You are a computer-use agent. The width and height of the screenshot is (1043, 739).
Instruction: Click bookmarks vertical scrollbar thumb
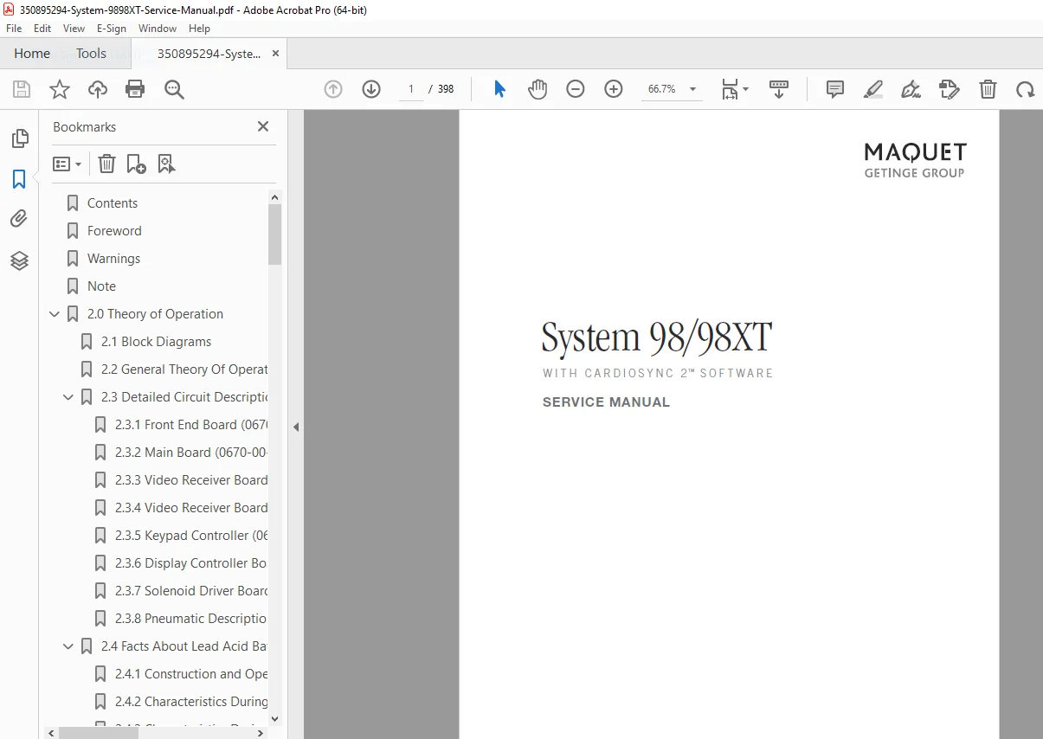pos(275,234)
